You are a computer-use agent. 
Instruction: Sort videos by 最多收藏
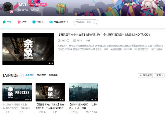53,75
